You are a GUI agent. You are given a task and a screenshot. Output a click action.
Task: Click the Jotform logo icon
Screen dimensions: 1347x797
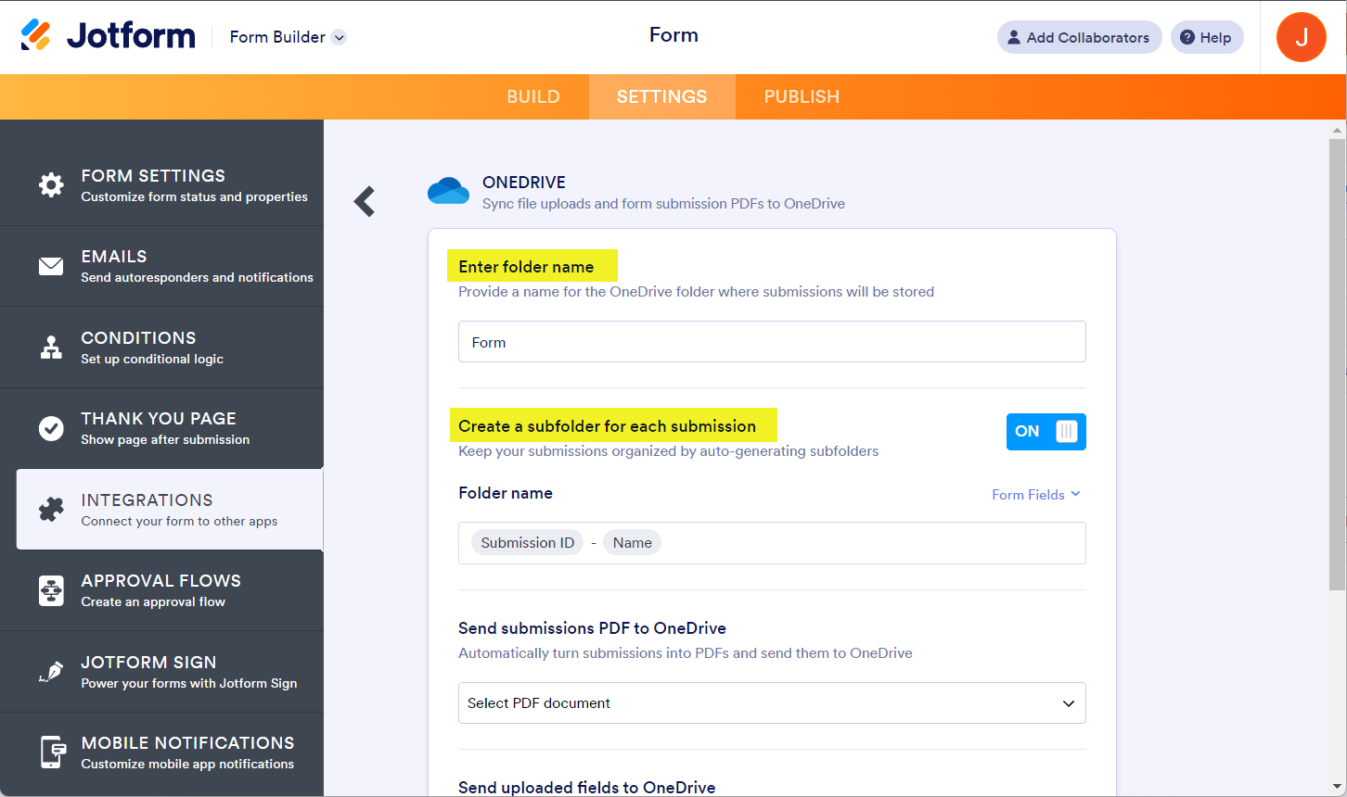coord(36,36)
